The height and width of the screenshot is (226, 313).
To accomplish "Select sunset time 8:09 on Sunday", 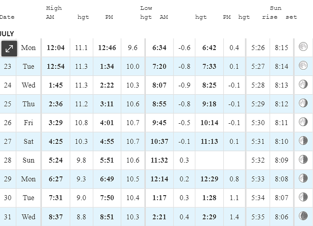I will (x=281, y=160).
